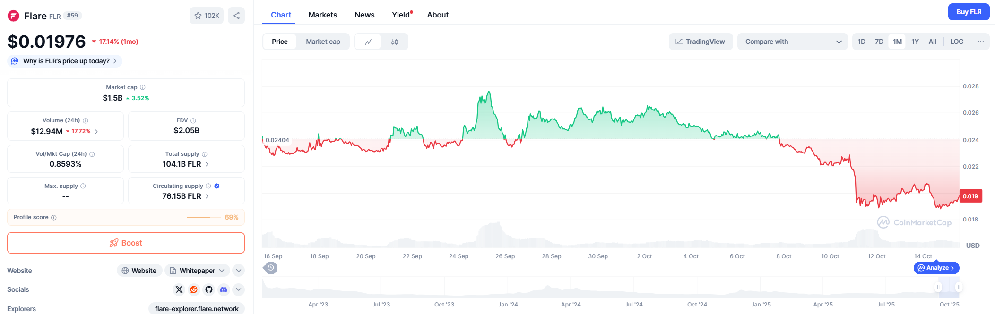
Task: Open the Circulating supply details chevron
Action: click(x=207, y=196)
